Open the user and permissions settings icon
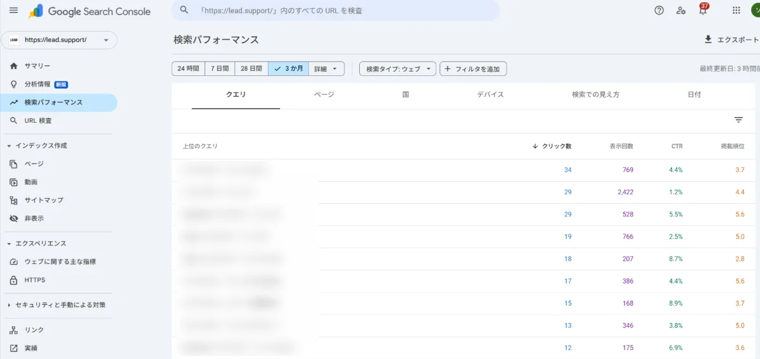Screen dimensions: 760x359 [681, 10]
